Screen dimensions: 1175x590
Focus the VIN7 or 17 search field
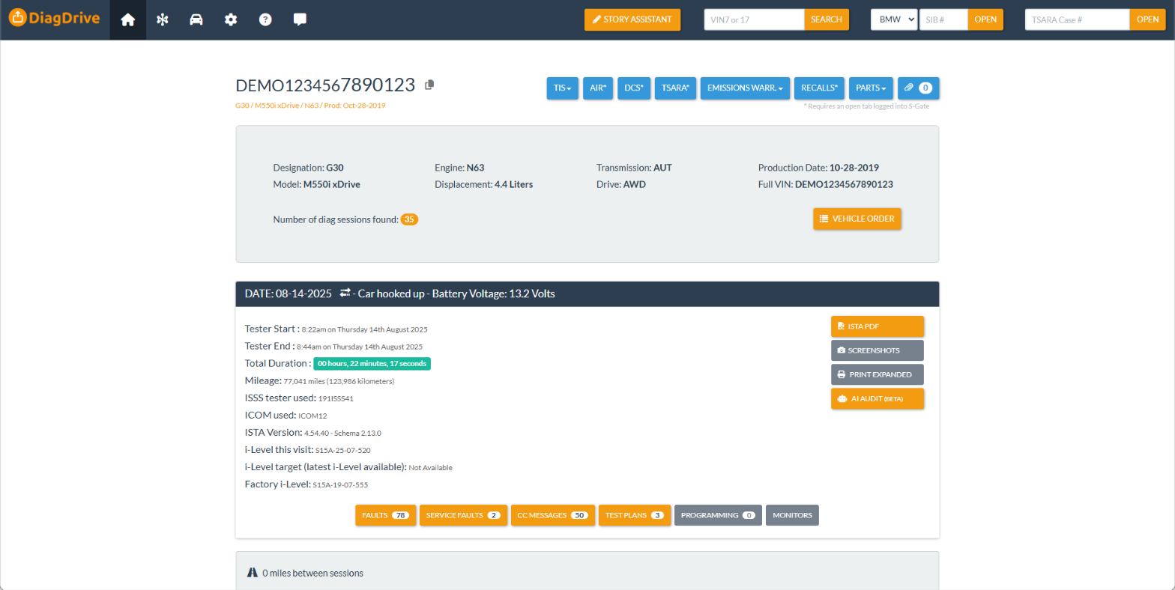click(x=754, y=19)
